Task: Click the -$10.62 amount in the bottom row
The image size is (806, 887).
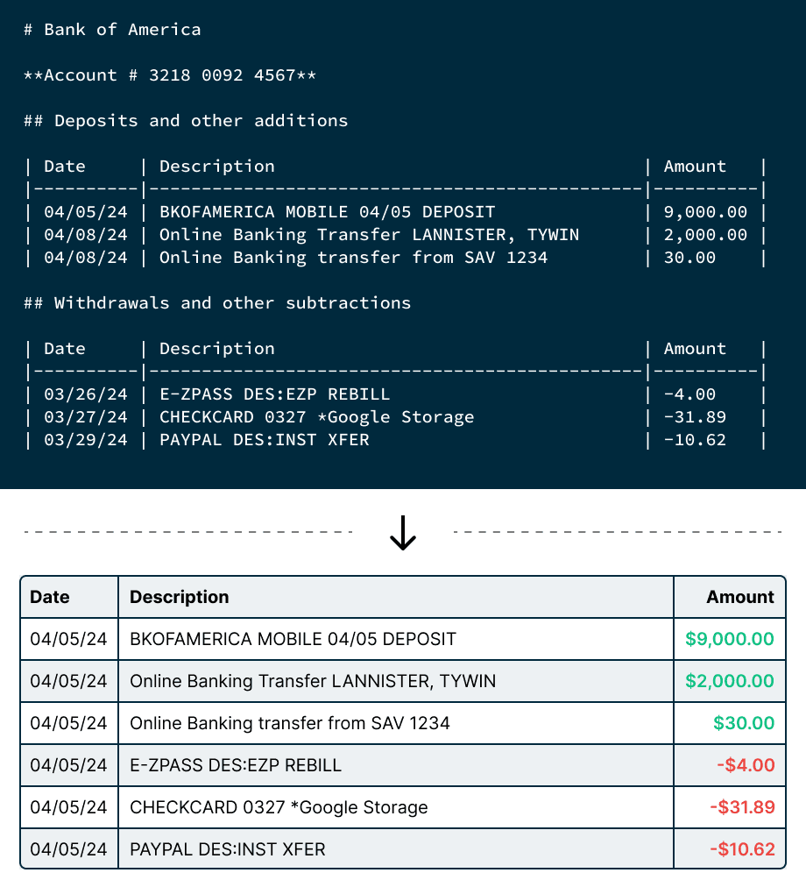Action: point(739,848)
